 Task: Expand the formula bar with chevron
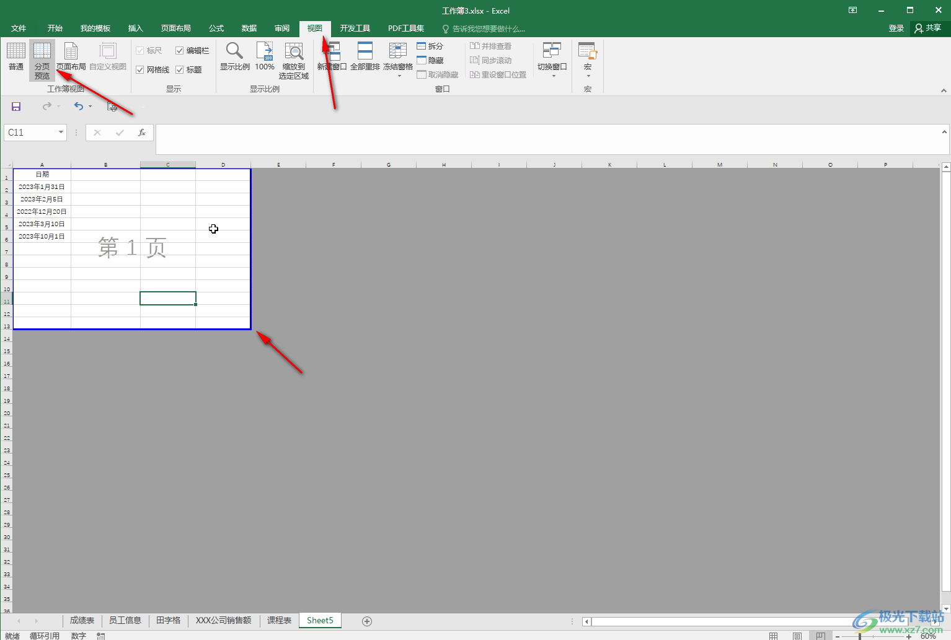(x=944, y=132)
